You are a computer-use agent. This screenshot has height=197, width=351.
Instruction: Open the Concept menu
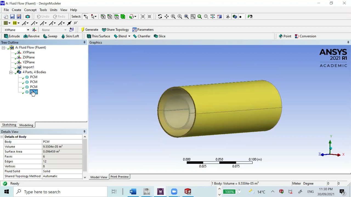(30, 10)
